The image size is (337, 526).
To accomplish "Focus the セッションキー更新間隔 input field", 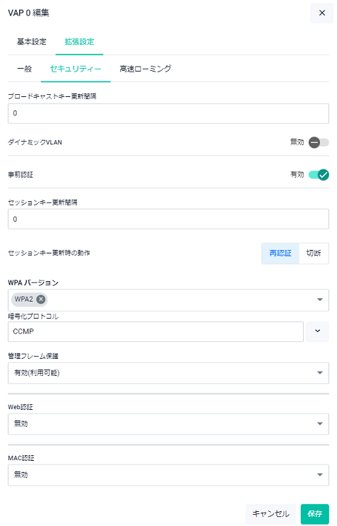I will pyautogui.click(x=168, y=219).
